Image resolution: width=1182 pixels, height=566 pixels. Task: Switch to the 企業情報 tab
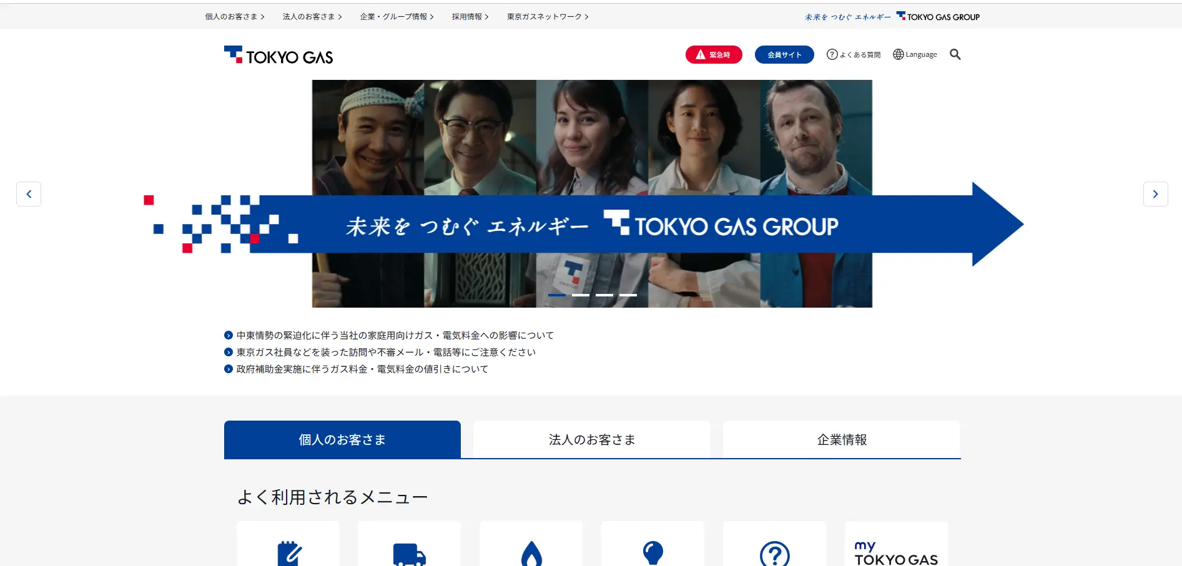[842, 439]
